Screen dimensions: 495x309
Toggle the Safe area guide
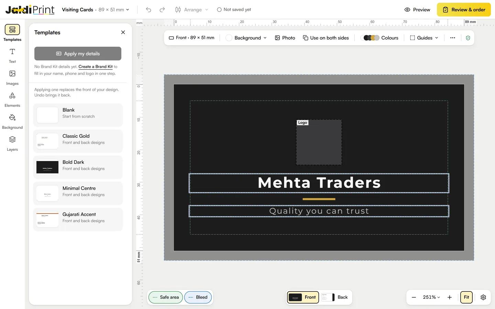(166, 297)
